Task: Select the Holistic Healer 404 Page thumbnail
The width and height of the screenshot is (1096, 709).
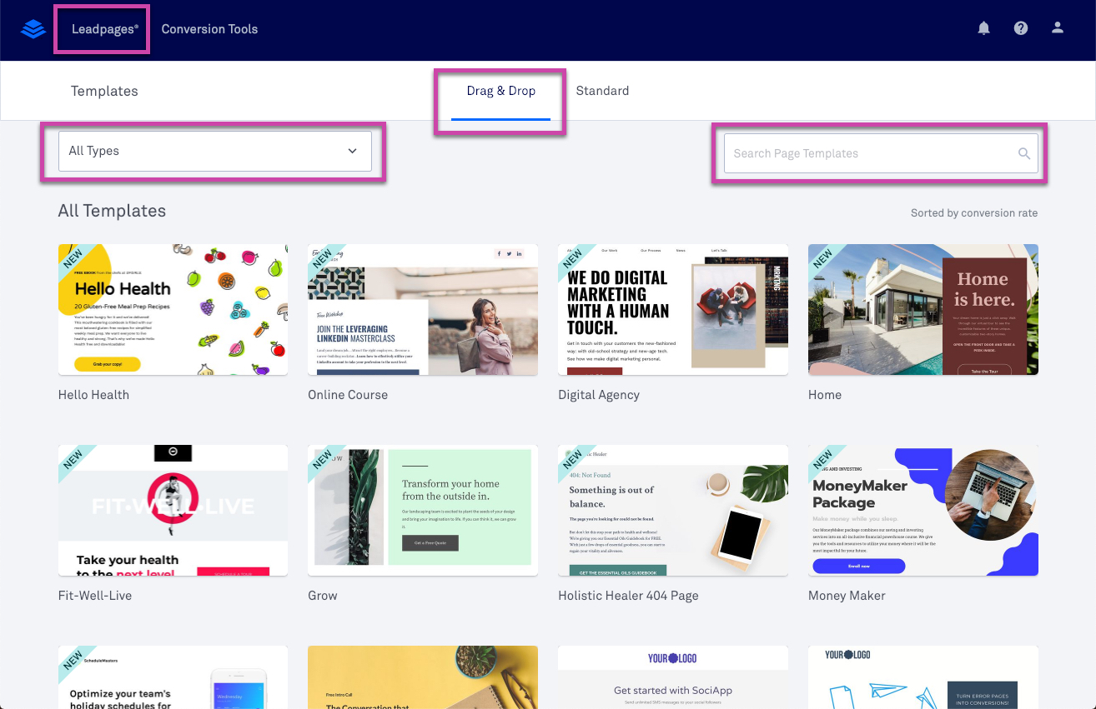Action: [x=673, y=510]
